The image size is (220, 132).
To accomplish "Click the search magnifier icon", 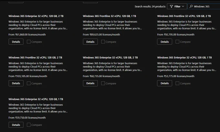I will click(191, 6).
